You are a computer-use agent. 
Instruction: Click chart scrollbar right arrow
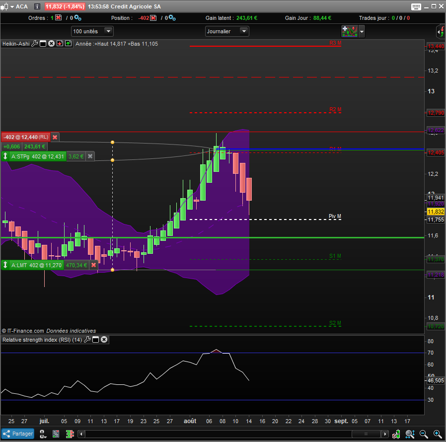tap(385, 434)
